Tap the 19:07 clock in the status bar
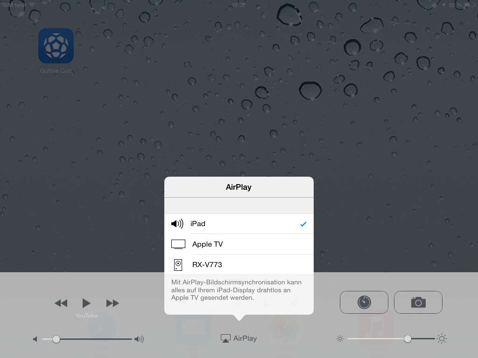Viewport: 478px width, 358px height. (x=239, y=5)
